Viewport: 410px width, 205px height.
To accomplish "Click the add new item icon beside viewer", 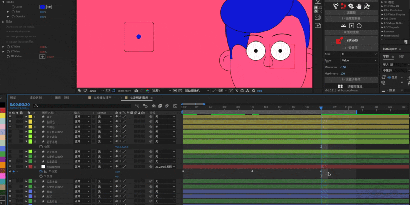I will point(318,25).
